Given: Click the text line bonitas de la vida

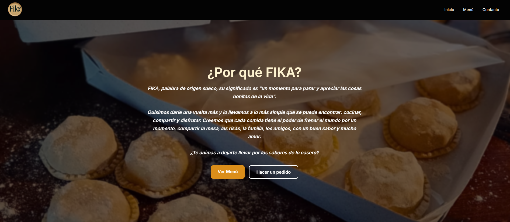Looking at the screenshot, I should [x=255, y=96].
